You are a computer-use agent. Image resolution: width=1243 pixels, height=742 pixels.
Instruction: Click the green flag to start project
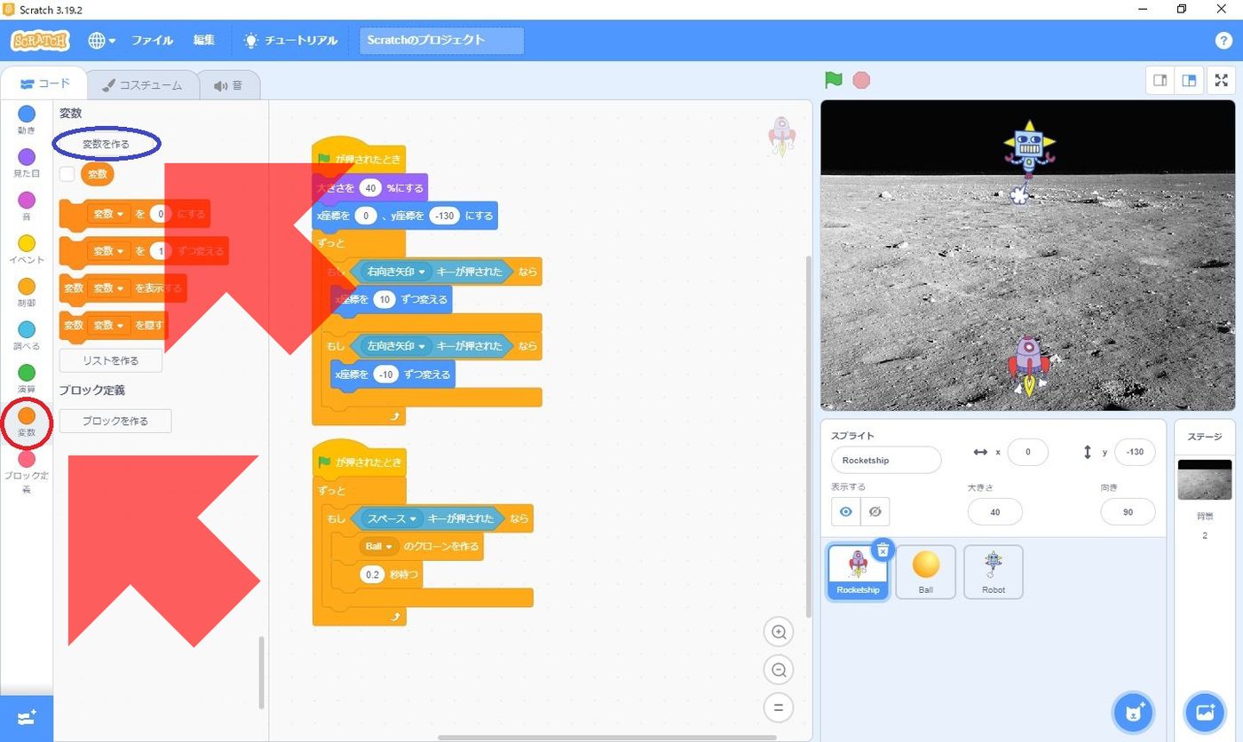pyautogui.click(x=833, y=80)
